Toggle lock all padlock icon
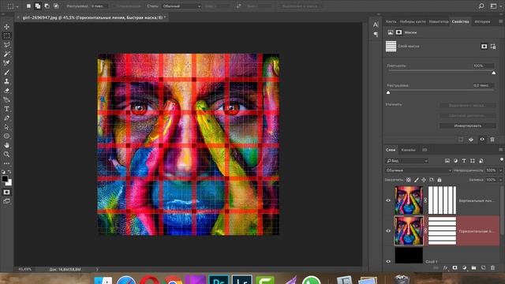Screen dimensions: 505x284 pos(440,180)
